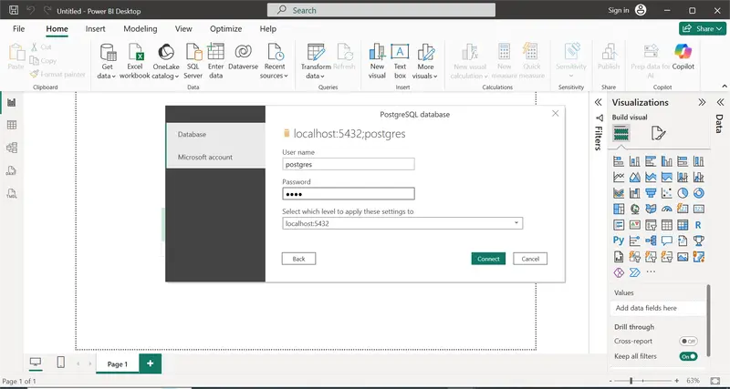Add a new page with plus button
The height and width of the screenshot is (389, 730).
pyautogui.click(x=150, y=363)
